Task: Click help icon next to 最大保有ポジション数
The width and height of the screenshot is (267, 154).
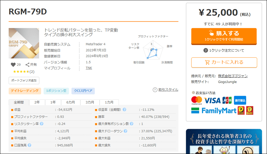Action: pos(131,124)
